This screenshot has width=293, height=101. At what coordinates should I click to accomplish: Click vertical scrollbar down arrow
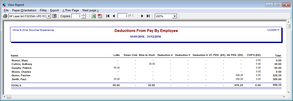click(x=289, y=93)
